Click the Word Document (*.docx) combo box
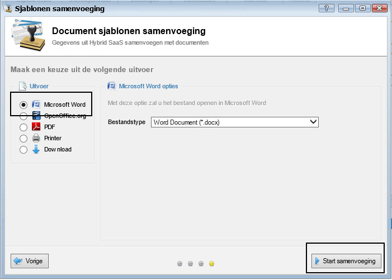This screenshot has width=392, height=280. [x=229, y=122]
